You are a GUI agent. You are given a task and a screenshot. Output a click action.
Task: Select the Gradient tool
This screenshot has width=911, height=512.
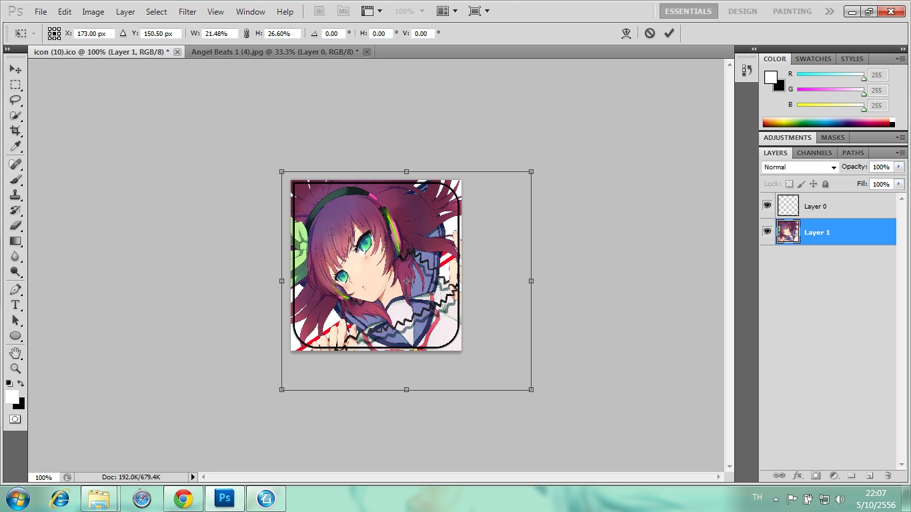tap(15, 241)
